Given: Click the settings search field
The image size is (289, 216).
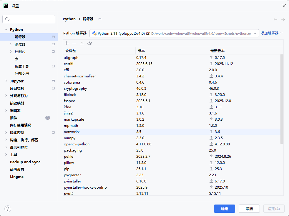Looking at the screenshot, I should point(29,19).
